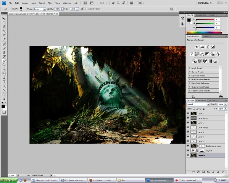Viewport: 229px width, 183px height.
Task: Toggle lock all in Layers panel
Action: click(203, 109)
